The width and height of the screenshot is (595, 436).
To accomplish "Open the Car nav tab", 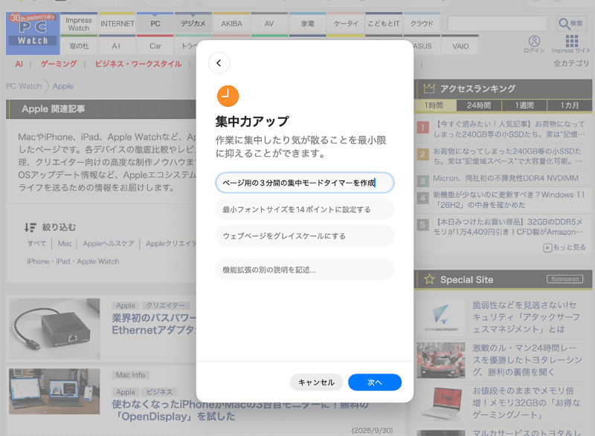I will pyautogui.click(x=155, y=46).
